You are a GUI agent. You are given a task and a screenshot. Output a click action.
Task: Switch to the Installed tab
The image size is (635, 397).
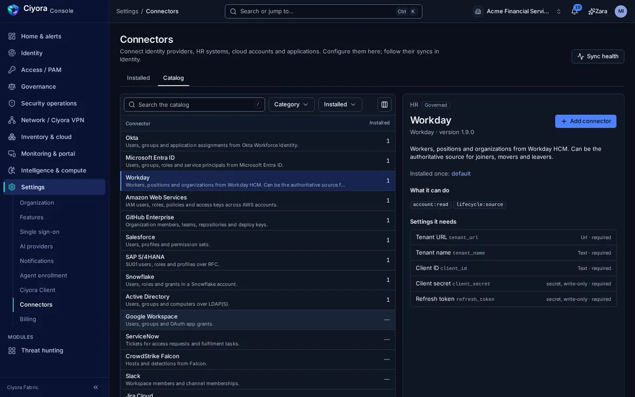[139, 78]
